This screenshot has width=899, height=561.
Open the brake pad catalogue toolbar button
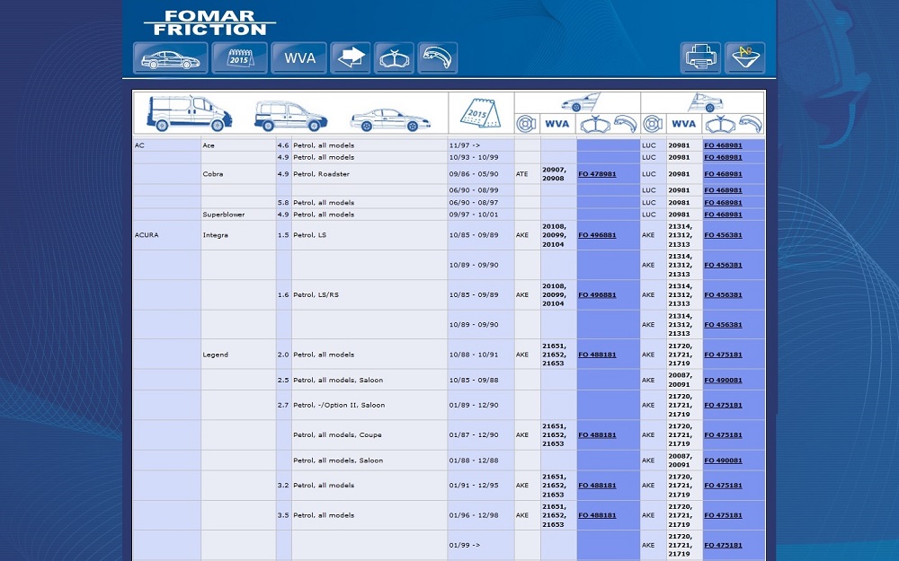394,57
